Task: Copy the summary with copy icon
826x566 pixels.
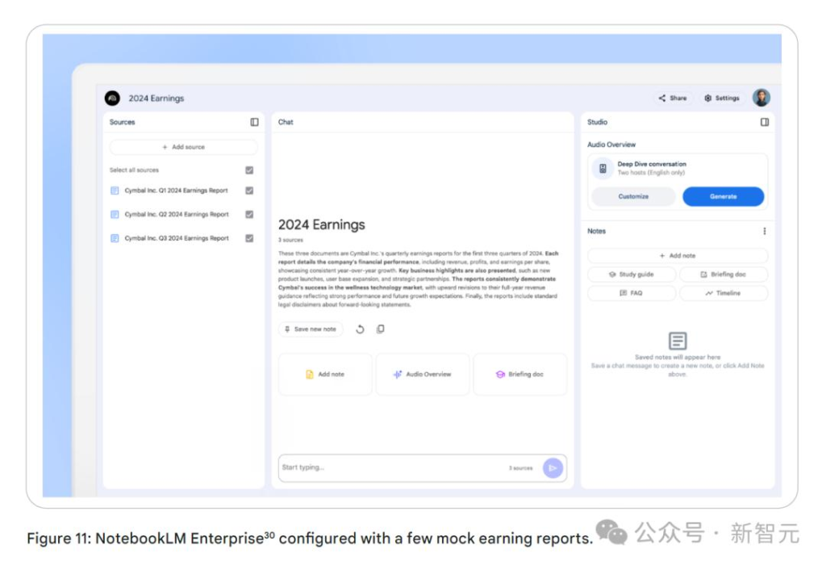Action: tap(381, 329)
